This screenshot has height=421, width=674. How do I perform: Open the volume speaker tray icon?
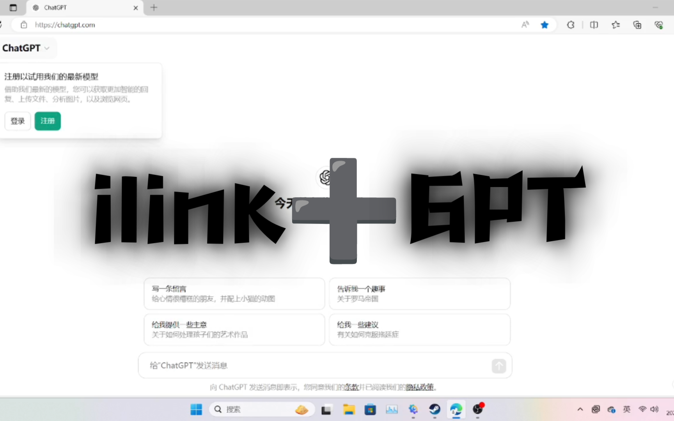[x=654, y=409]
